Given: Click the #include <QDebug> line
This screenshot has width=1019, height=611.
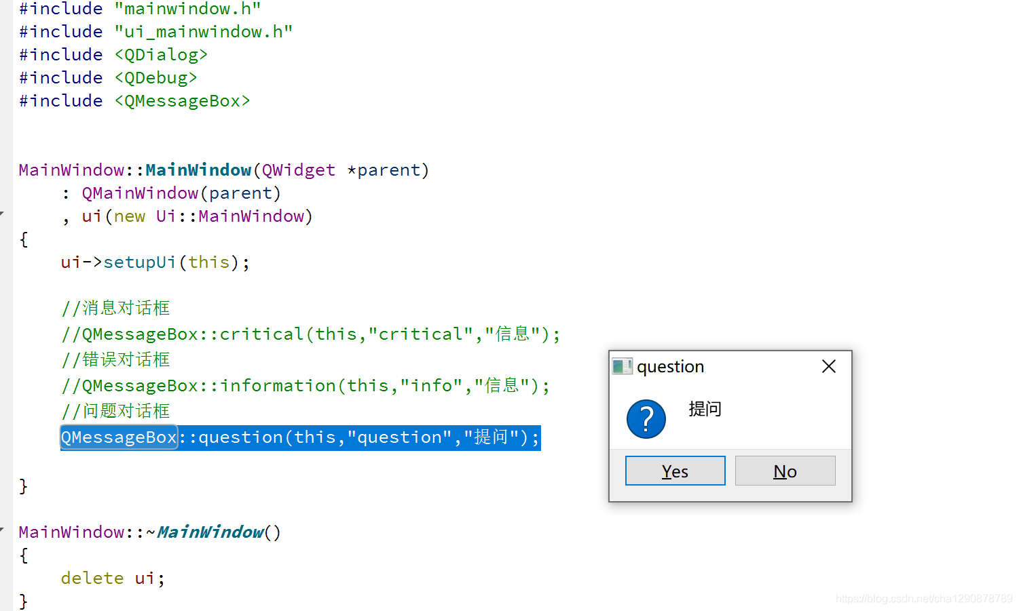Looking at the screenshot, I should coord(108,78).
